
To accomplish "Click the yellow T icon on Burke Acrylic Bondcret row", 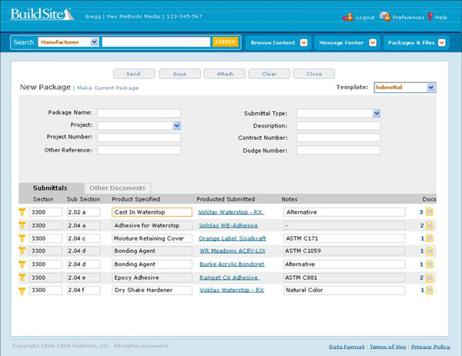I will [x=22, y=265].
